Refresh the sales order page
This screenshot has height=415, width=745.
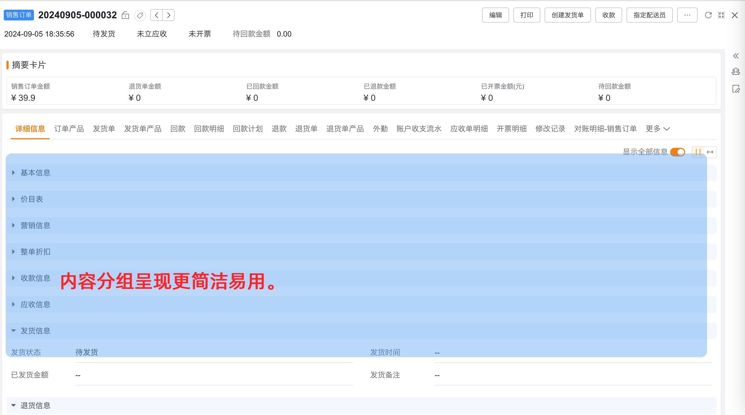[708, 15]
